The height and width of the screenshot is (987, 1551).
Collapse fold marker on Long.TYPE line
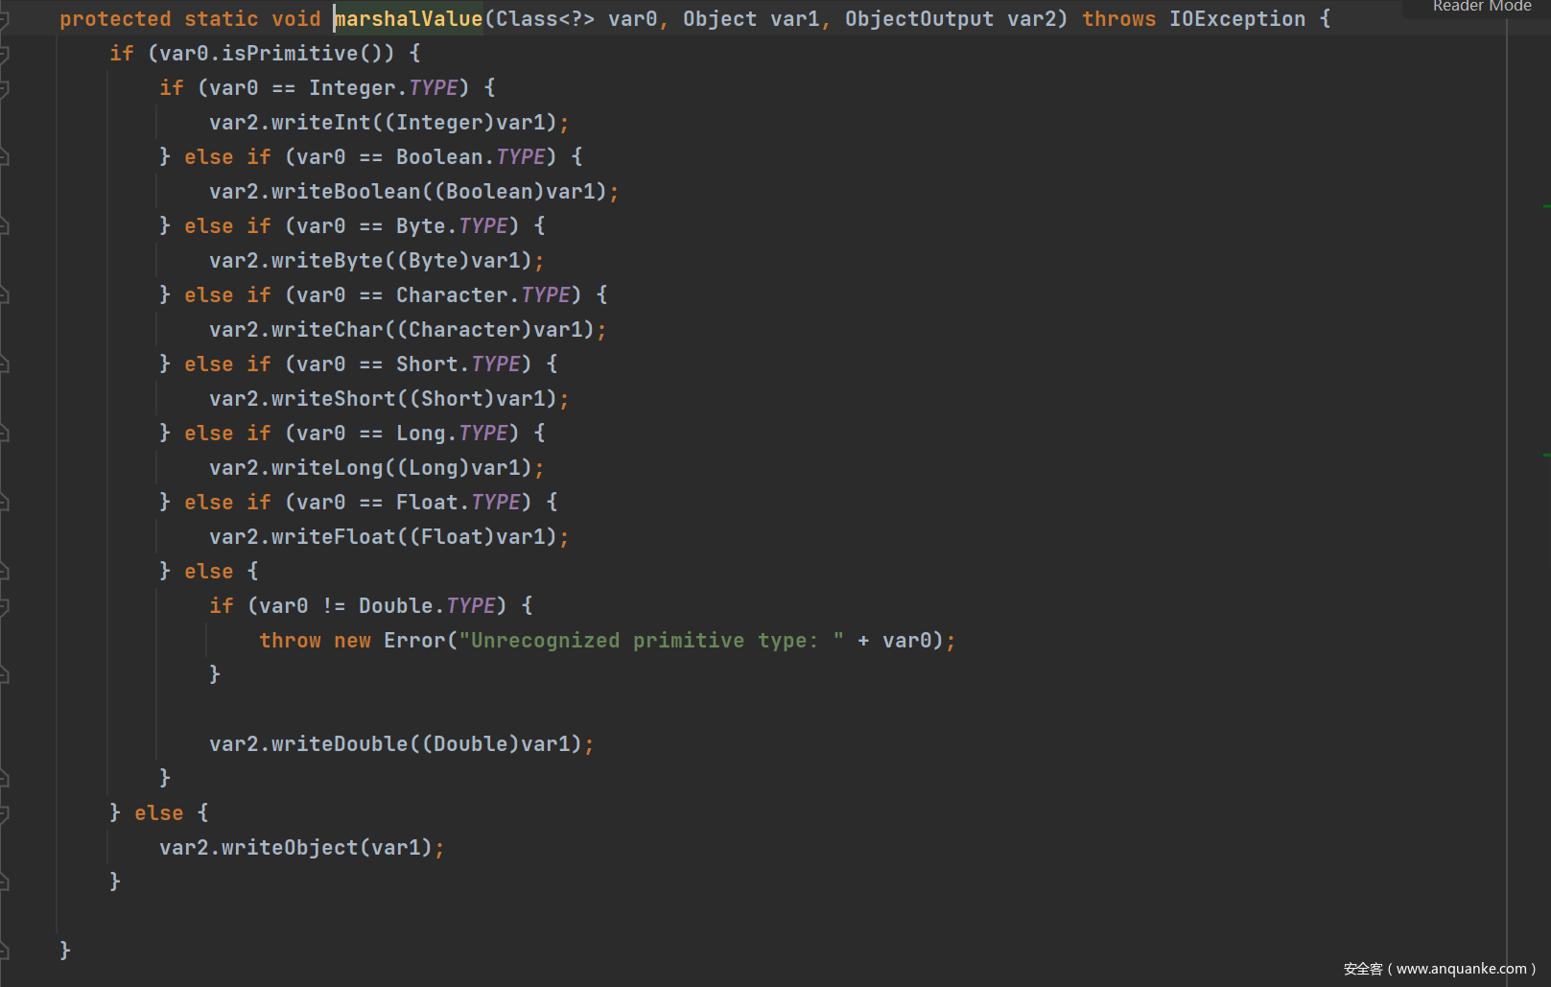[4, 433]
